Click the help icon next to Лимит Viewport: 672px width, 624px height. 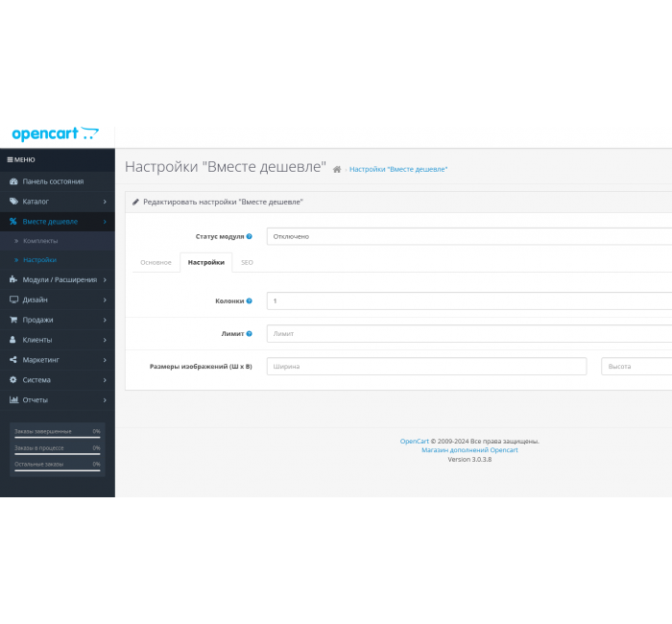(x=249, y=333)
